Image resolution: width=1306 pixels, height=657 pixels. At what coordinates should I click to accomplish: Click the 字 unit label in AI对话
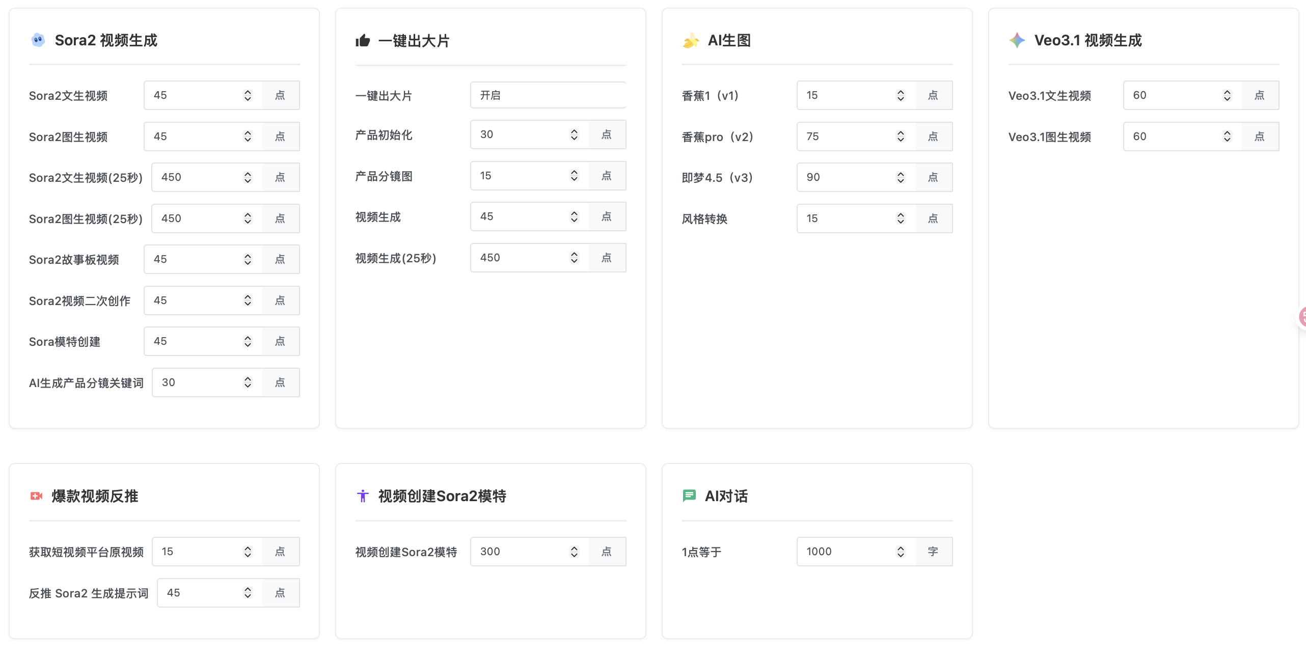[x=933, y=552]
